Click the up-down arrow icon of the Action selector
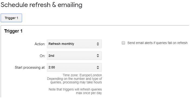 coord(98,44)
